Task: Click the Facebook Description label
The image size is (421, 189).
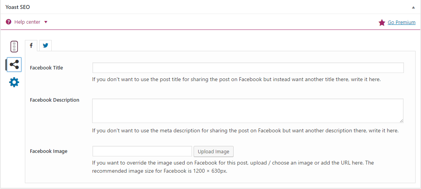Action: click(54, 100)
